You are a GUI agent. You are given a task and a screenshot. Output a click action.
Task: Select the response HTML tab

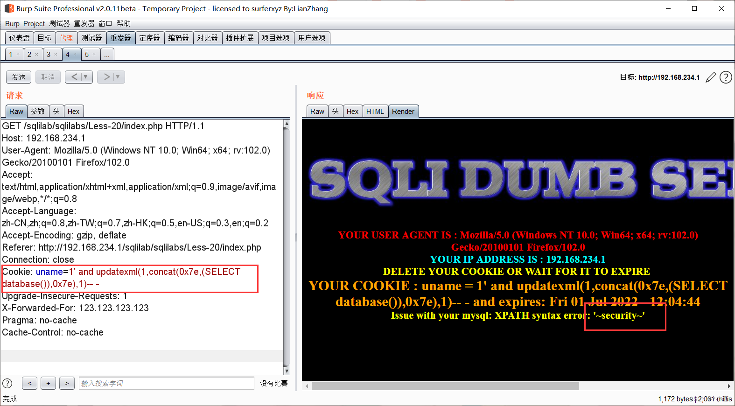(x=375, y=111)
